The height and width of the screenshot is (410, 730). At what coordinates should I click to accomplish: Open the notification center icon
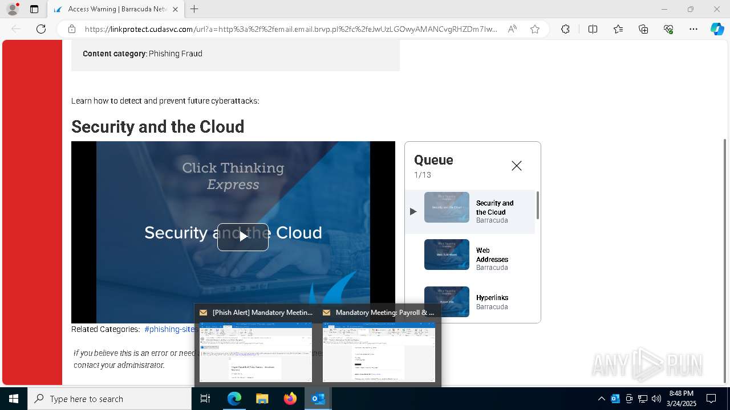coord(711,399)
